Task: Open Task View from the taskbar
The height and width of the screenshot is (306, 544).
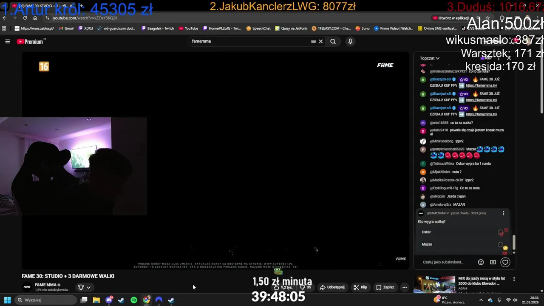Action: coord(84,300)
